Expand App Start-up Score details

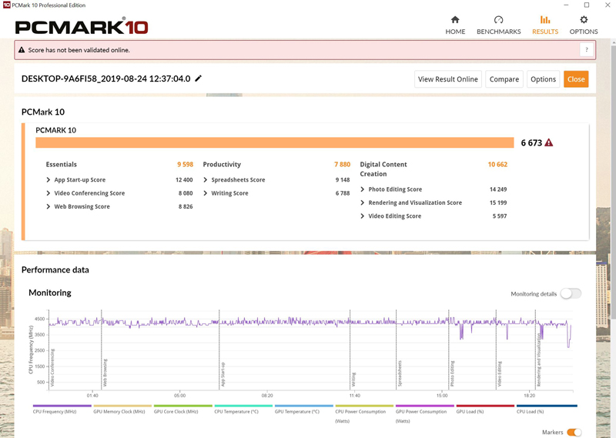point(49,179)
